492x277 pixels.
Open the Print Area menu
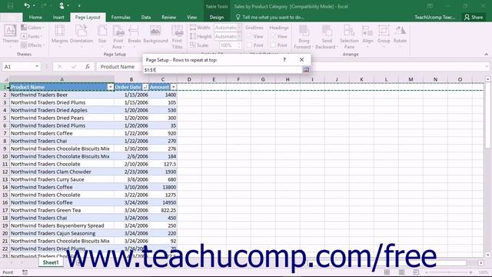(x=118, y=36)
